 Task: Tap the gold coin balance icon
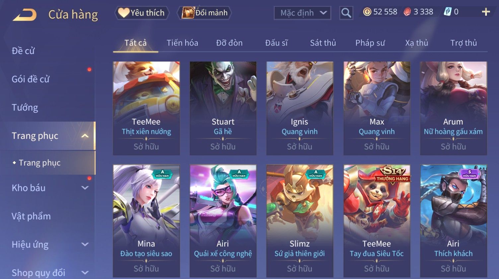pyautogui.click(x=367, y=12)
